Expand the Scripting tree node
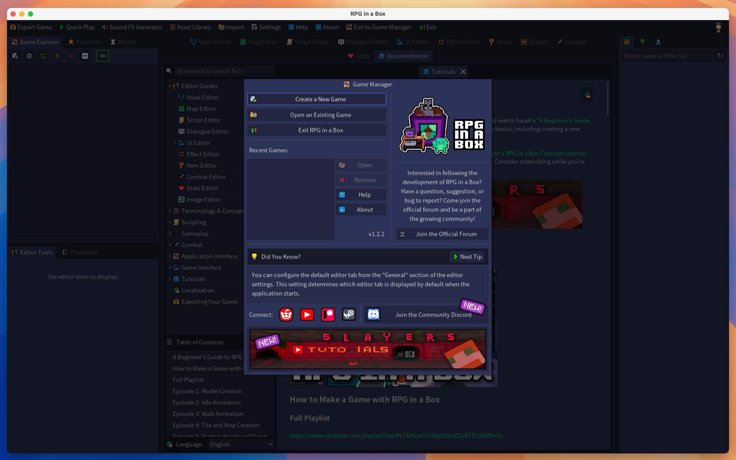This screenshot has width=736, height=460. 170,222
